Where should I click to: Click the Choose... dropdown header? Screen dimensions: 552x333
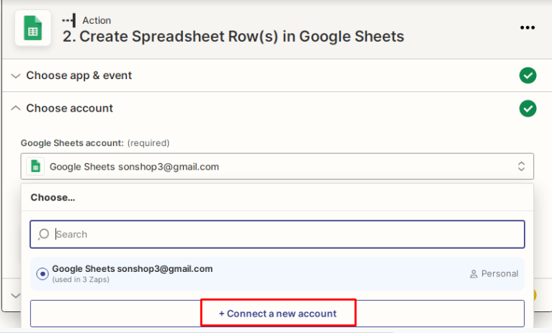point(53,197)
